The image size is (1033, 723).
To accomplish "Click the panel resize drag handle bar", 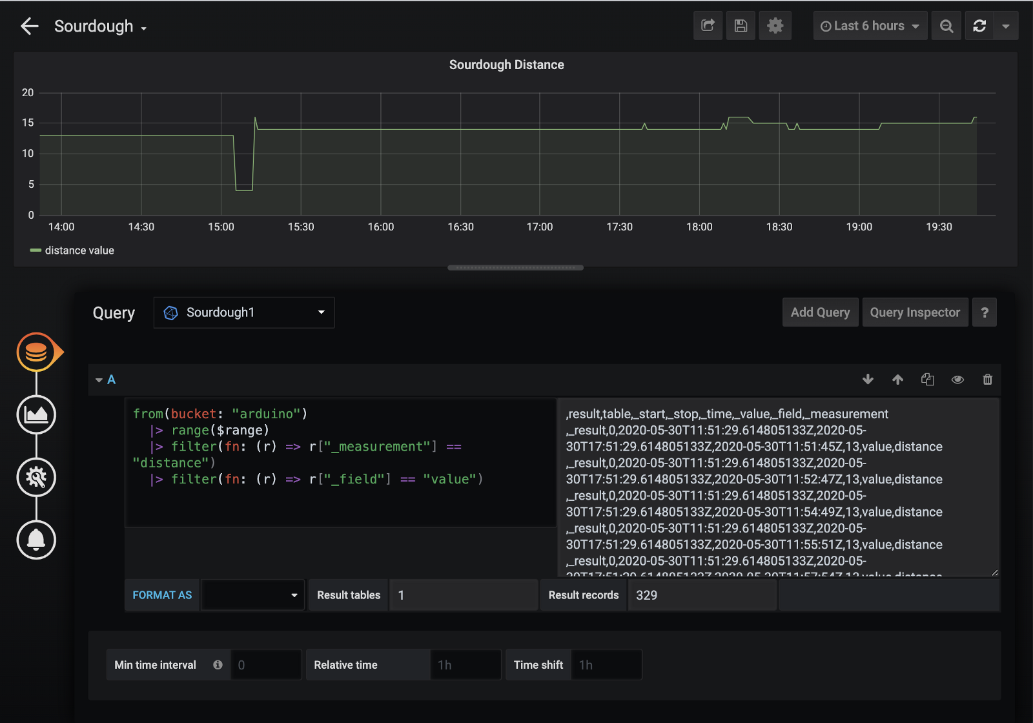I will (x=515, y=267).
